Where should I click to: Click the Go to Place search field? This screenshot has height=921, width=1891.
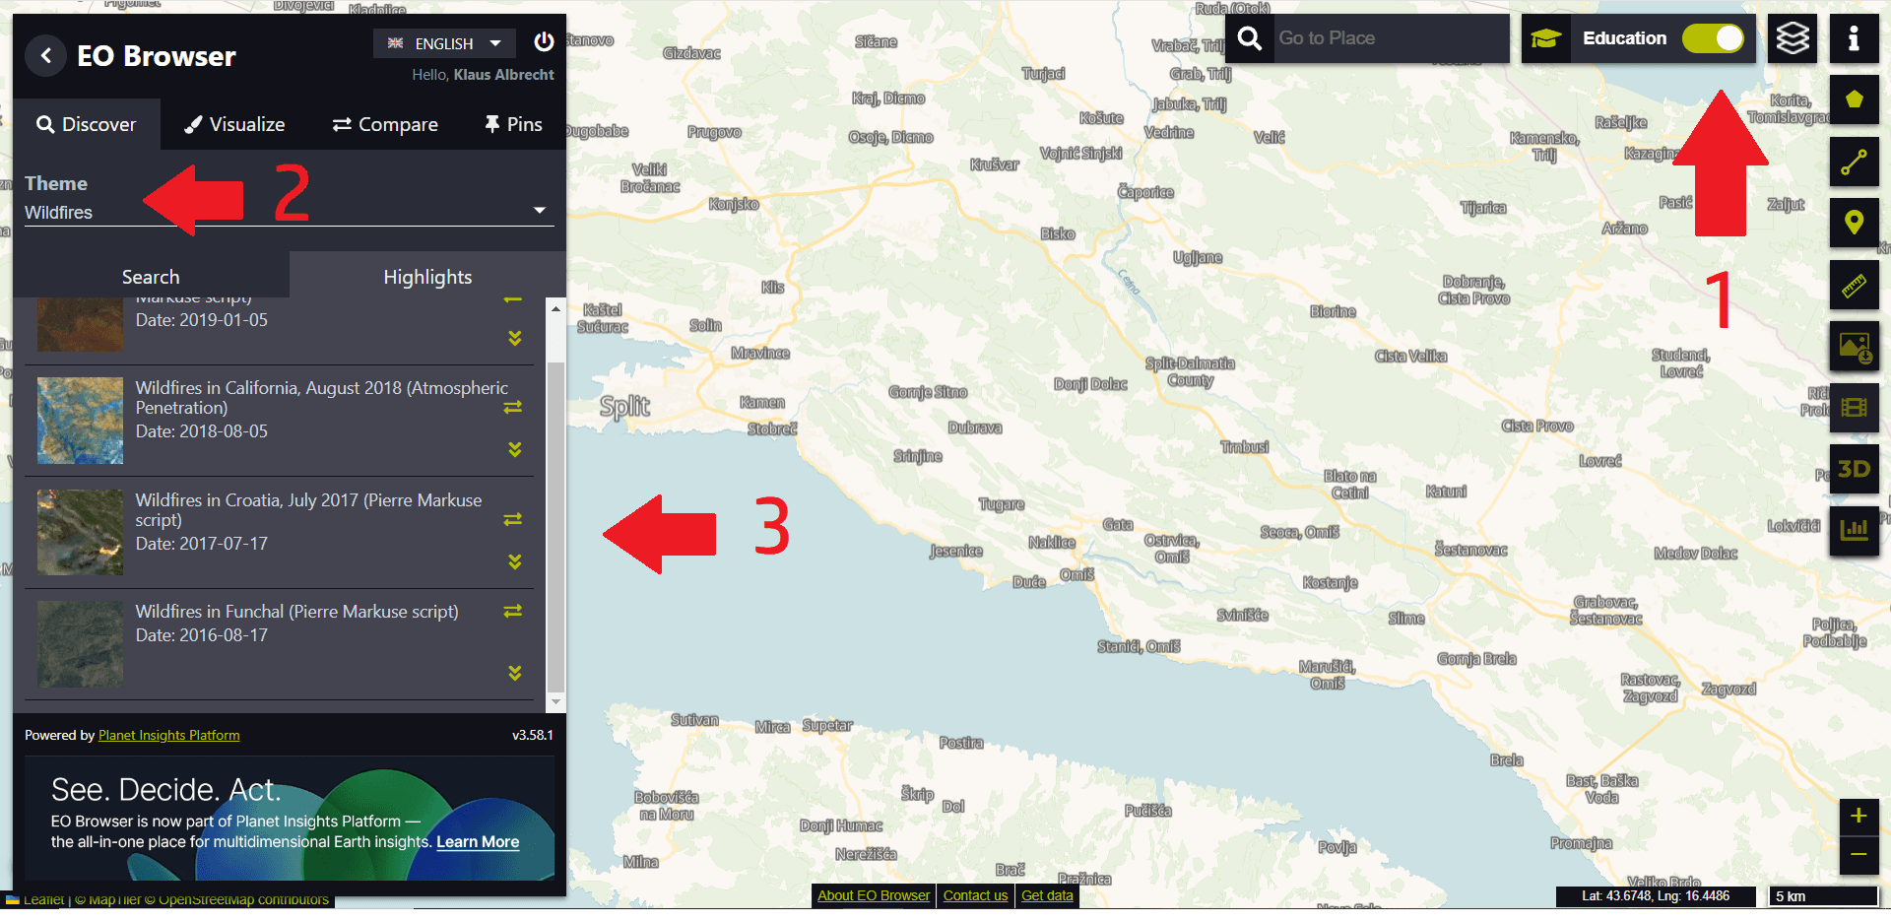point(1389,38)
